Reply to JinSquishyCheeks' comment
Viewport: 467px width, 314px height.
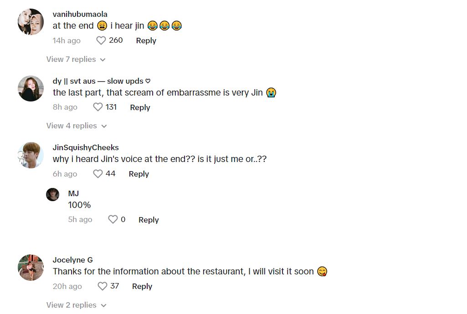coord(139,174)
